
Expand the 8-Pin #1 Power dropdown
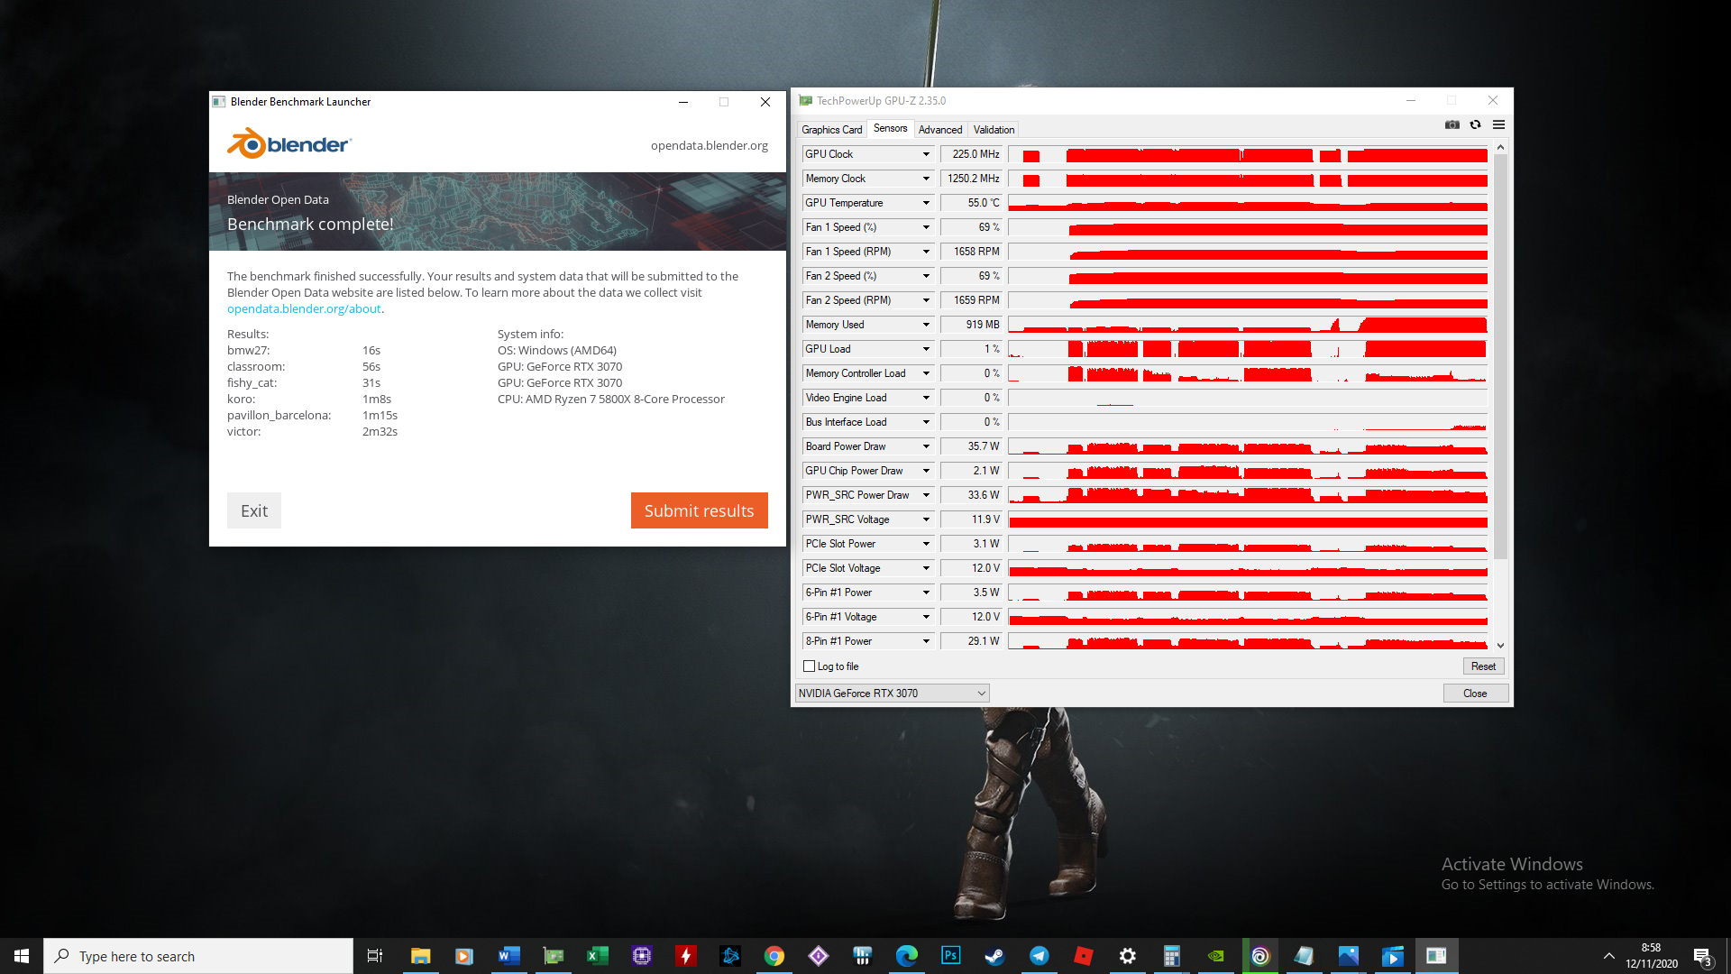tap(926, 641)
